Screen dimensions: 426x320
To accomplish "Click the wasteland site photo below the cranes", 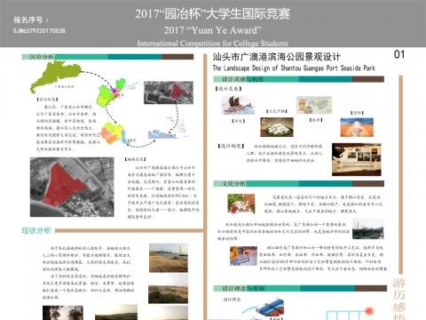I will tap(169, 289).
